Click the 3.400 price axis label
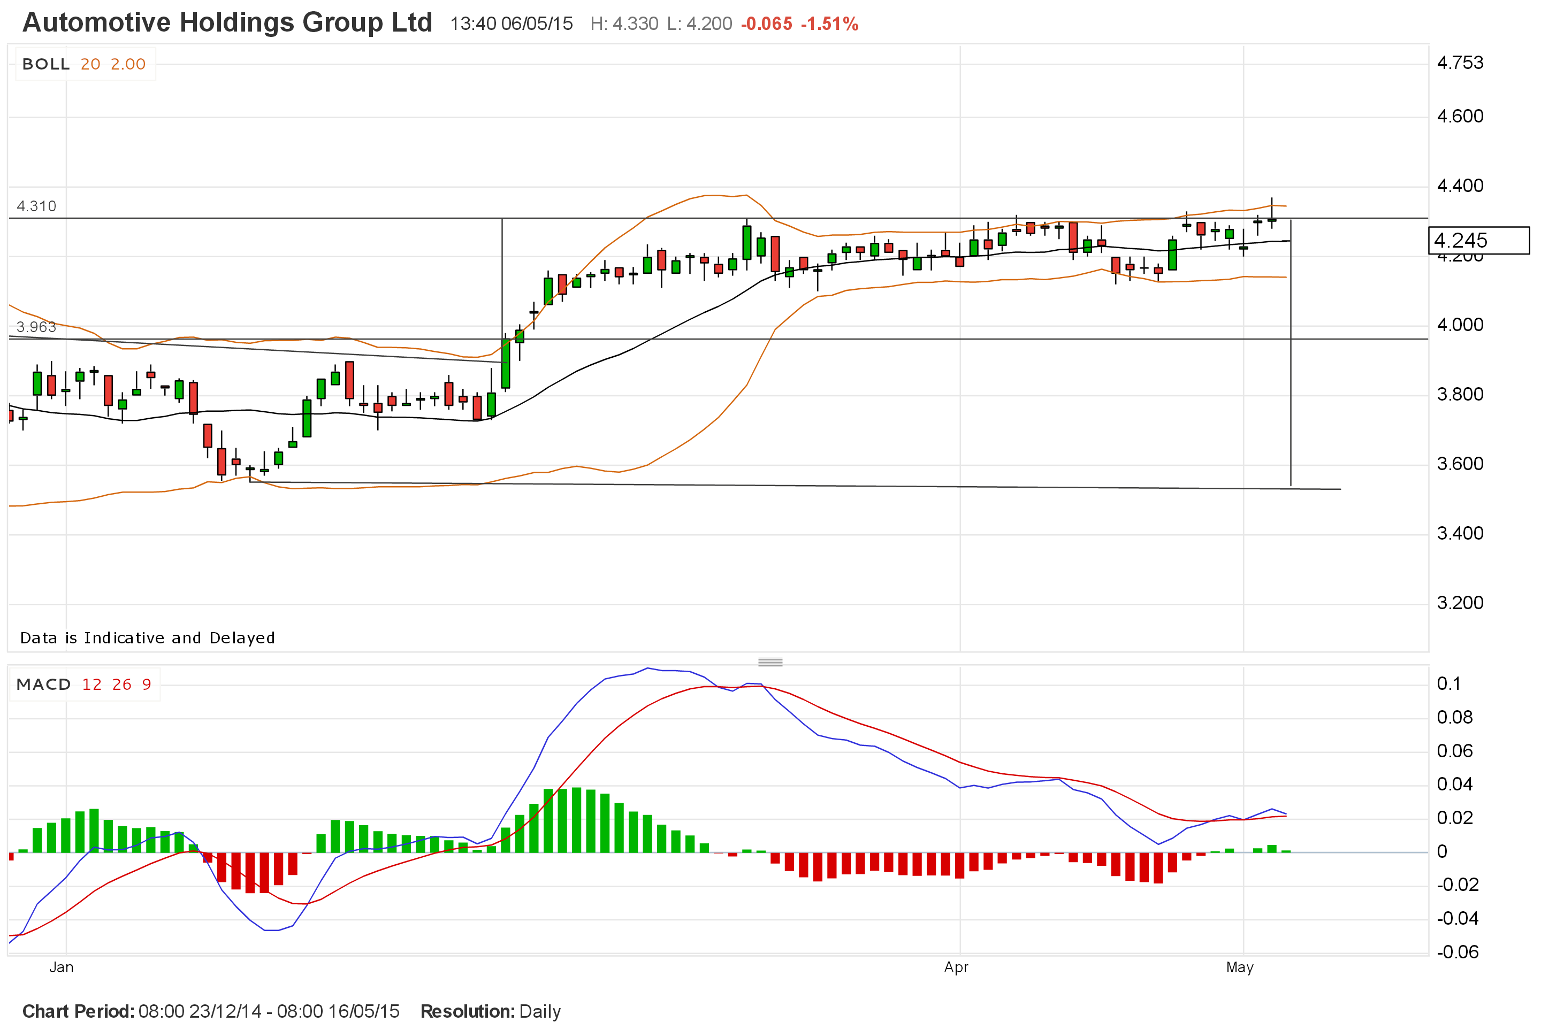 [x=1460, y=533]
